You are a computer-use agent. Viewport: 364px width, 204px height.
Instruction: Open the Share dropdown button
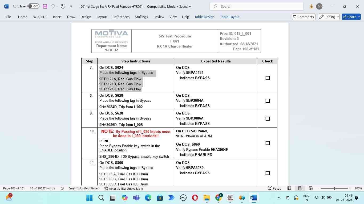point(351,17)
